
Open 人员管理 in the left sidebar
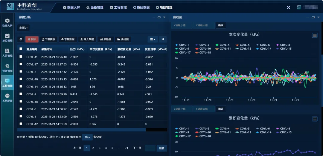point(7,53)
